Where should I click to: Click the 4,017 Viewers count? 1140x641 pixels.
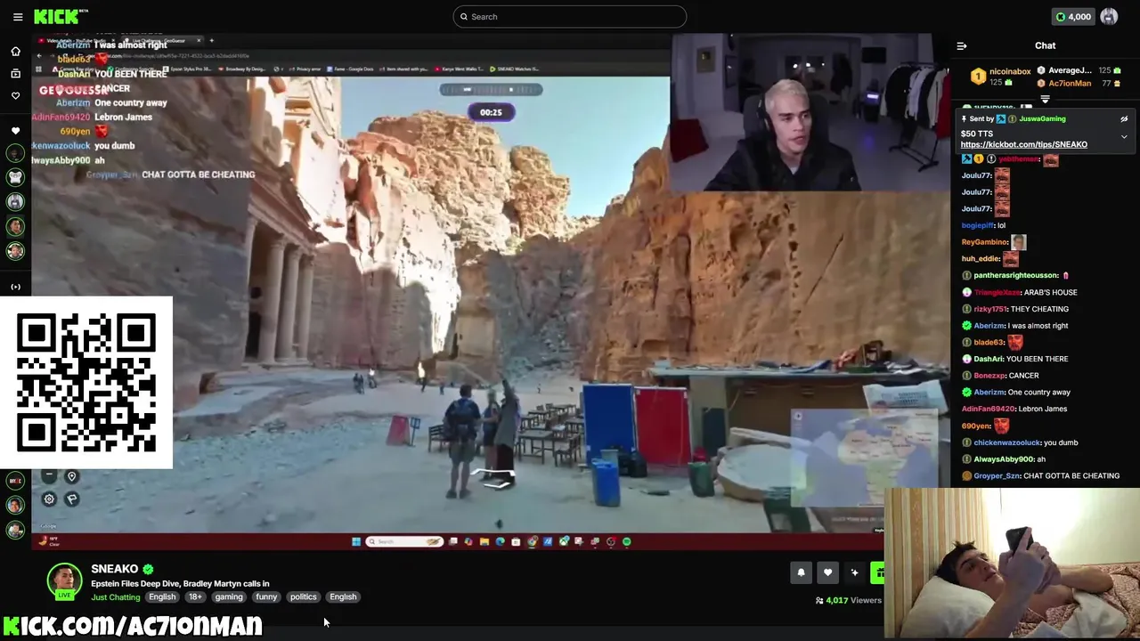point(849,600)
